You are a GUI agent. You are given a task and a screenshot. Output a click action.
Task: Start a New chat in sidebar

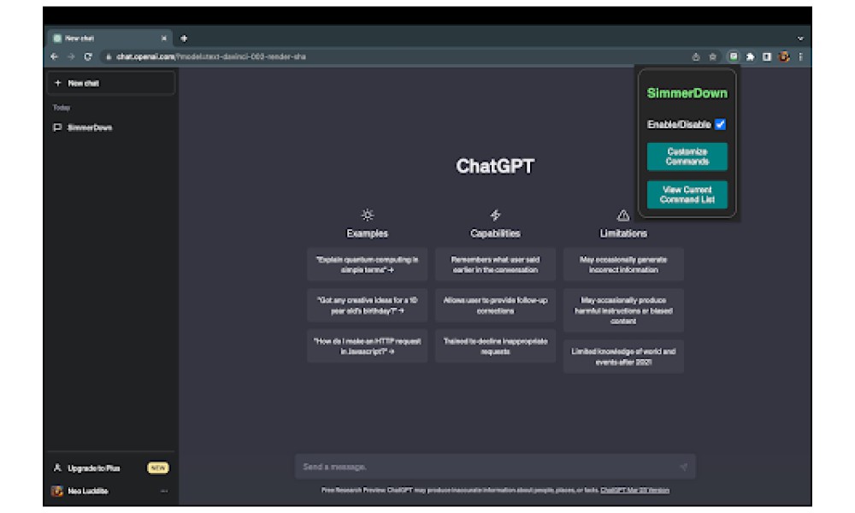(x=111, y=84)
